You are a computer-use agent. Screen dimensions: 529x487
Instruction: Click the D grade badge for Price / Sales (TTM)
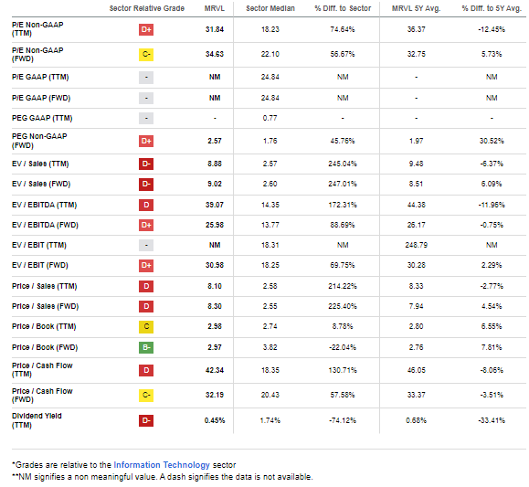click(x=146, y=287)
